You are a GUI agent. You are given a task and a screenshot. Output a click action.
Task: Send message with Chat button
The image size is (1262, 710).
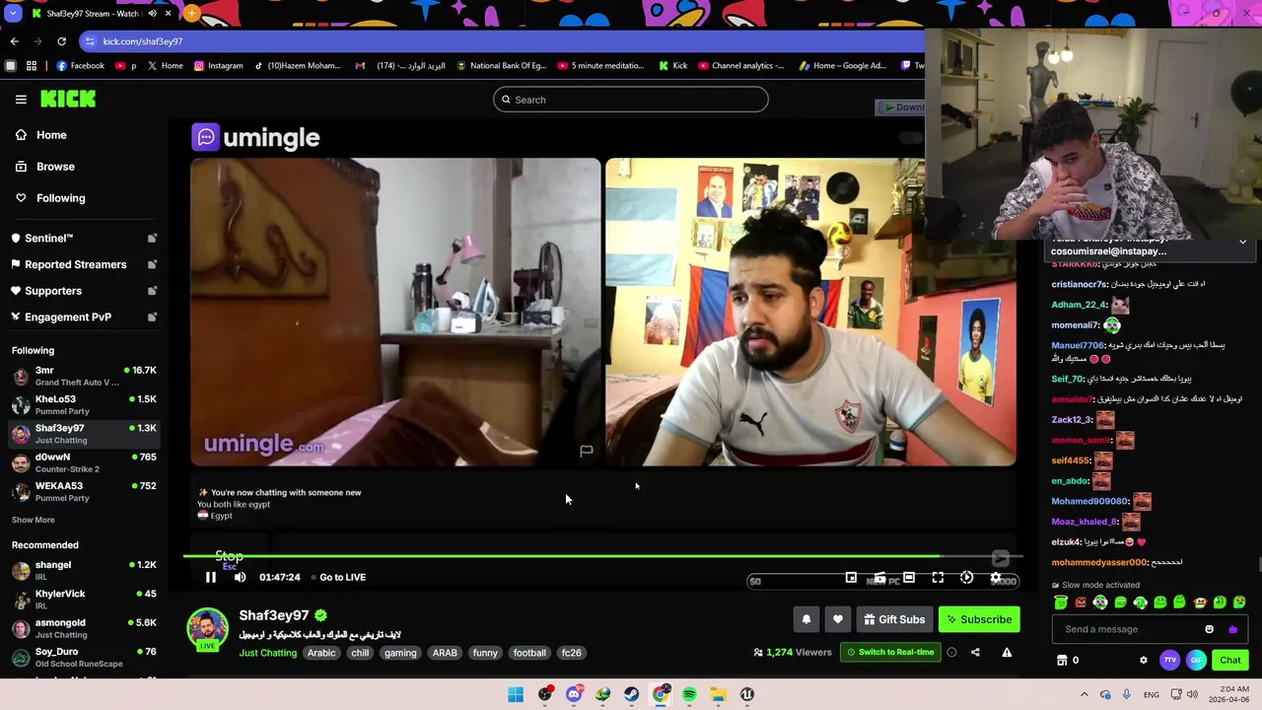pos(1229,660)
